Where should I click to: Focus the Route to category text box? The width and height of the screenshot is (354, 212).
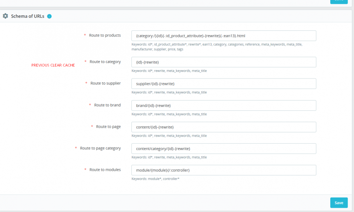[223, 62]
